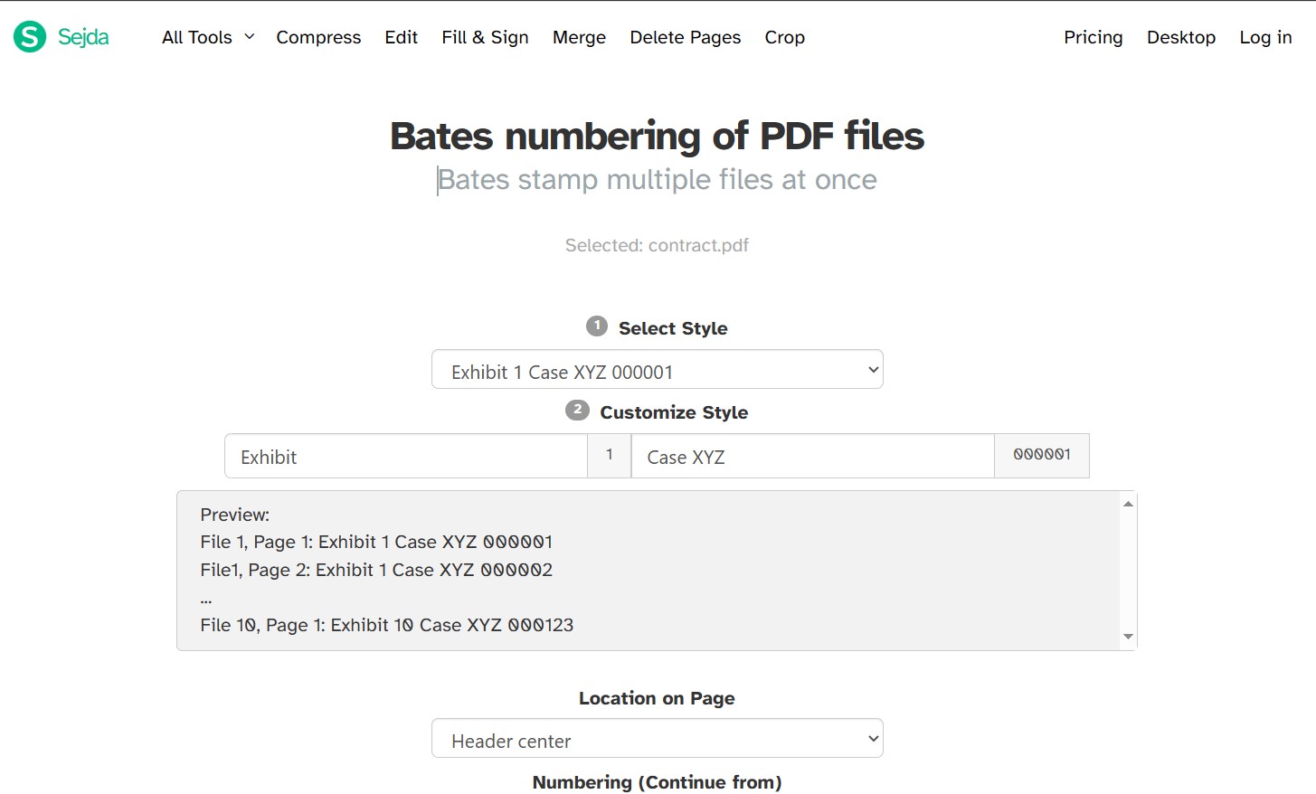Click the Pricing link
Screen dimensions: 1316x794
[x=1093, y=37]
